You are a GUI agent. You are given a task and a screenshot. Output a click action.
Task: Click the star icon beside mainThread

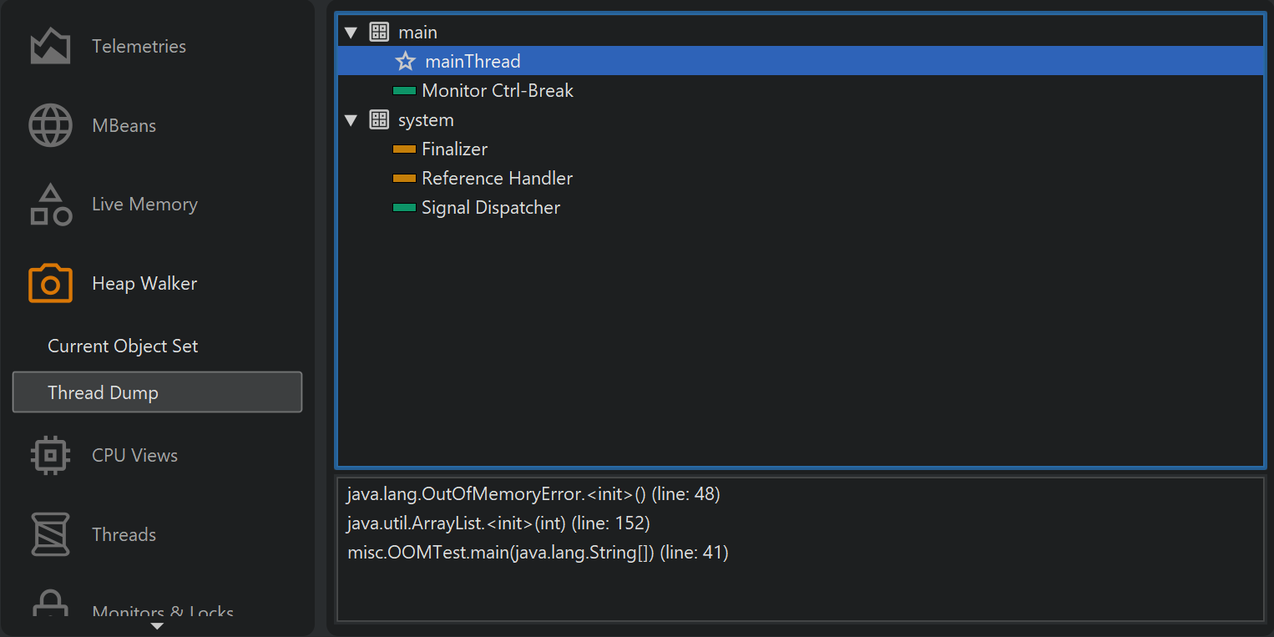[405, 62]
